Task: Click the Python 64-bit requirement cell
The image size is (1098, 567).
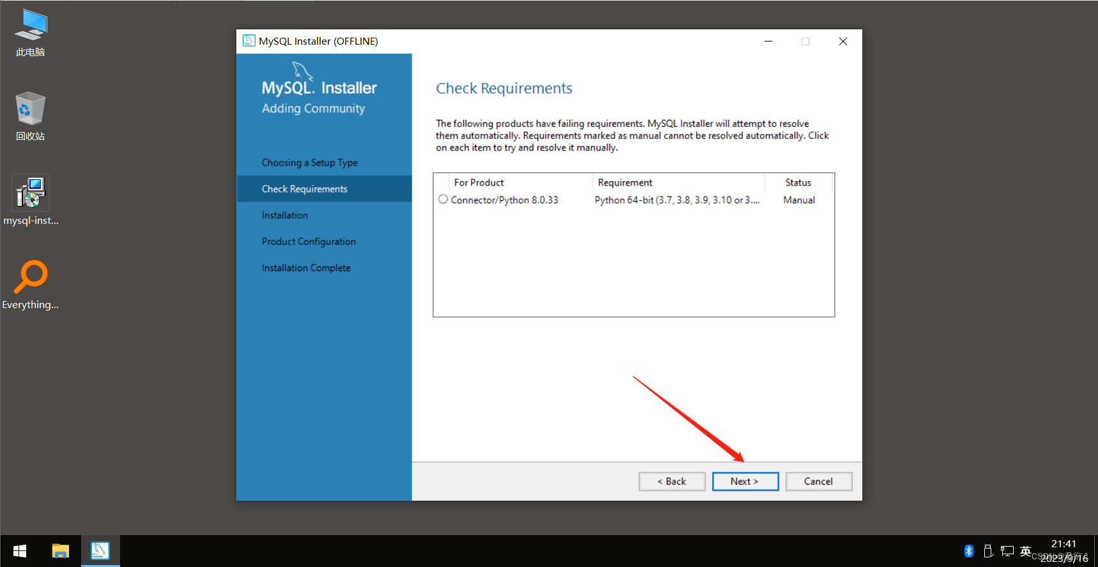Action: tap(677, 200)
